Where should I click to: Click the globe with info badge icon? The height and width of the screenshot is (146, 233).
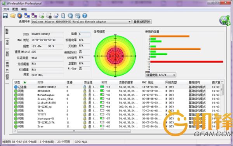coord(77,15)
